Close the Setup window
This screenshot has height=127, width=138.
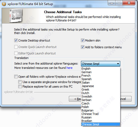[x=129, y=3]
